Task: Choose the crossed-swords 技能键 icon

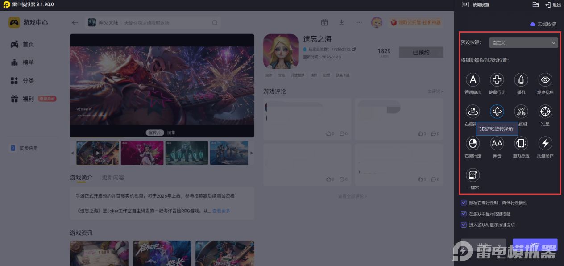Action: (x=521, y=112)
